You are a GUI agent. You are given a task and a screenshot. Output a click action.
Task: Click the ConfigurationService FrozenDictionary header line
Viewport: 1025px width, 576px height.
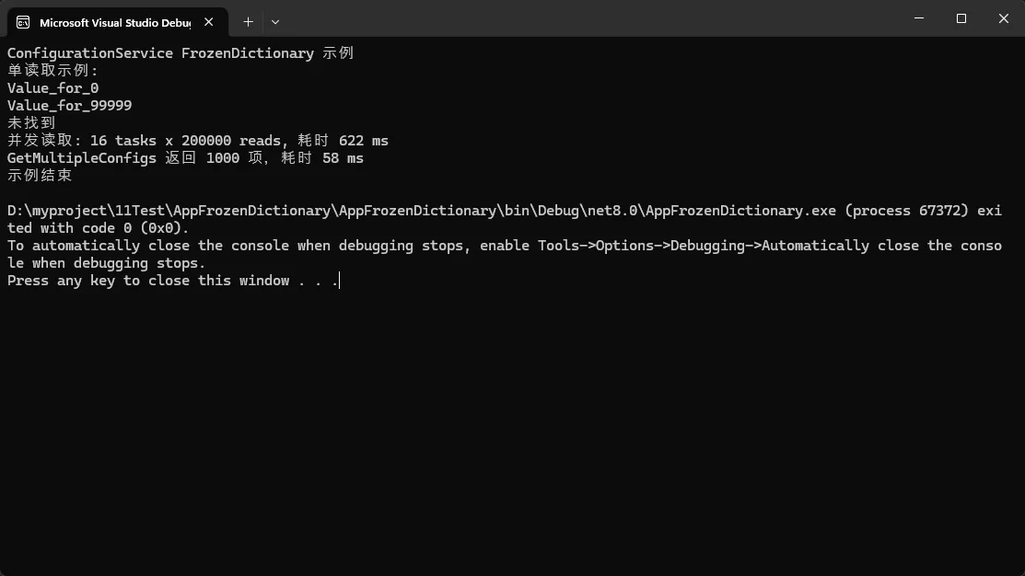181,53
